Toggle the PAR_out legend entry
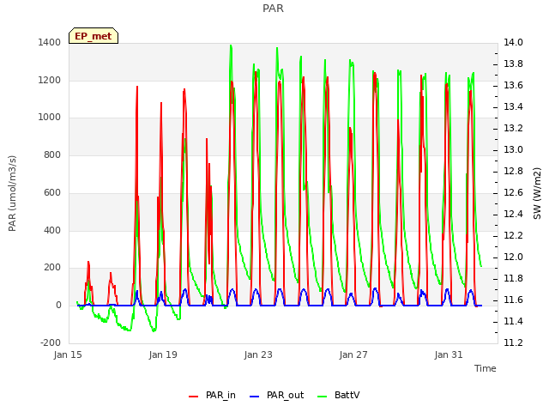 276,395
